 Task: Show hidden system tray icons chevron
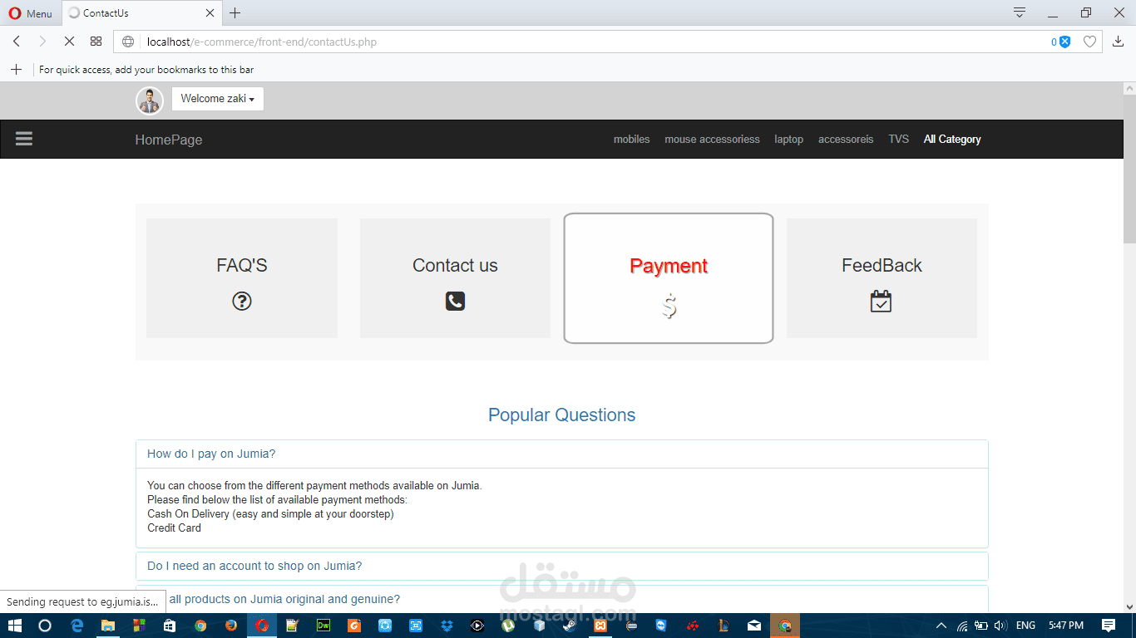(x=941, y=626)
